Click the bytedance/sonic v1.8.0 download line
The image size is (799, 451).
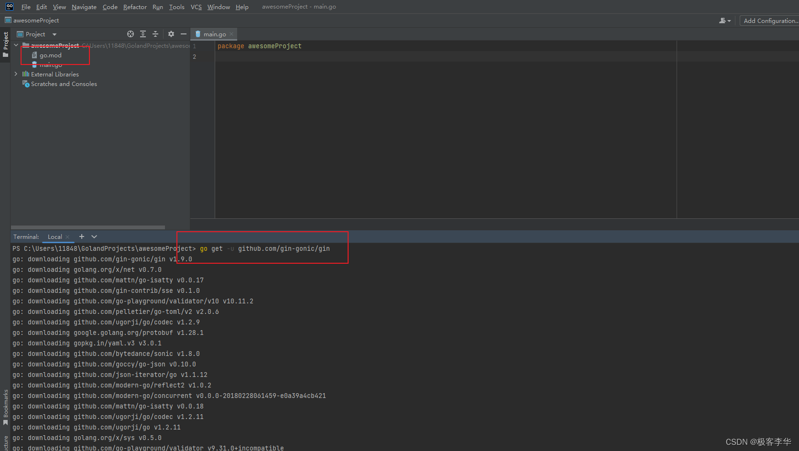click(106, 354)
